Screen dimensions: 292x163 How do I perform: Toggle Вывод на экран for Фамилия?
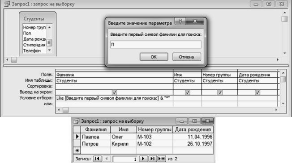[114, 92]
